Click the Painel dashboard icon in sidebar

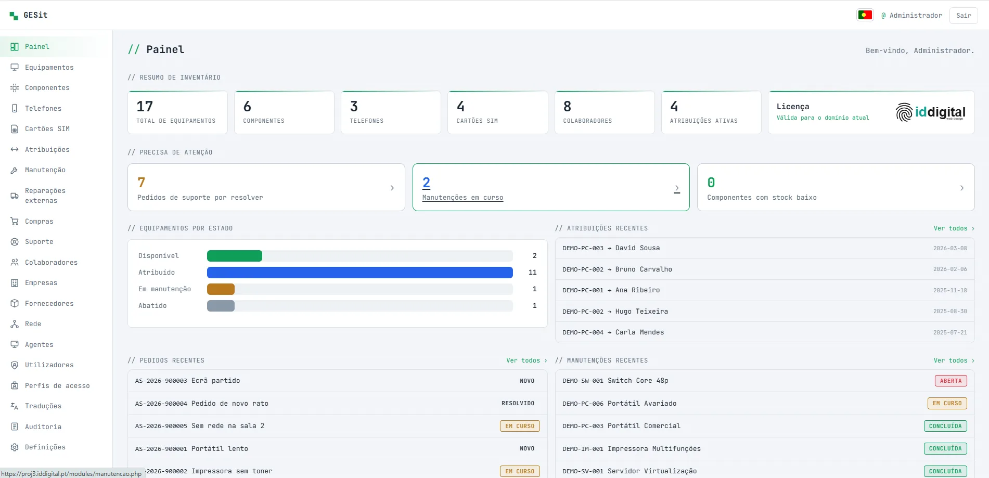click(15, 47)
